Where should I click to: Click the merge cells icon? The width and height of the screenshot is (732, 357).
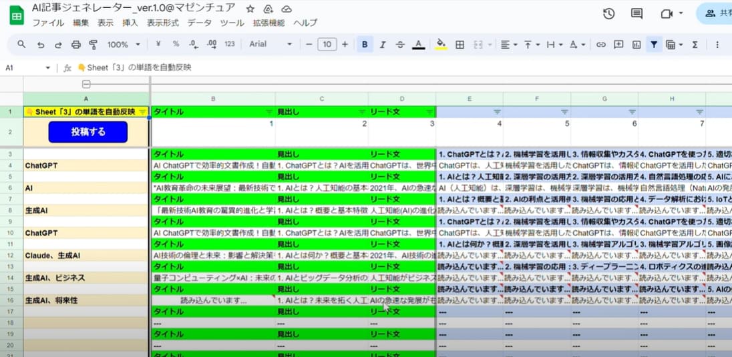(478, 44)
